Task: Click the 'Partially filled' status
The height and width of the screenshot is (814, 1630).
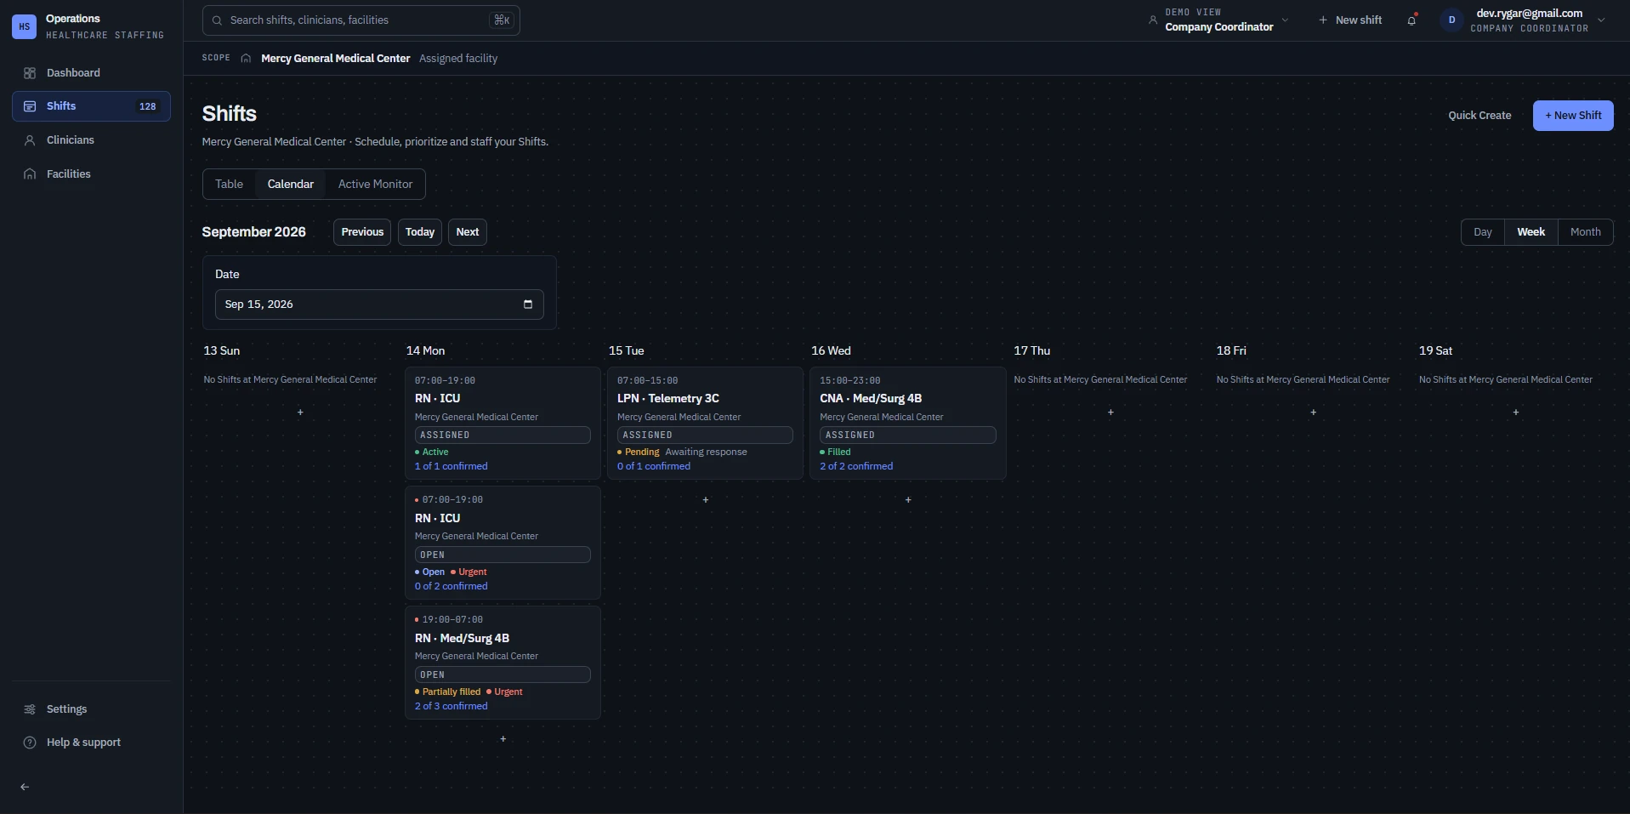Action: (x=448, y=692)
